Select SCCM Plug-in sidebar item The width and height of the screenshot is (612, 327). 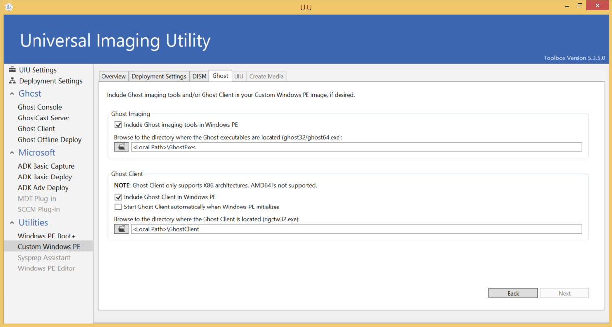(39, 209)
